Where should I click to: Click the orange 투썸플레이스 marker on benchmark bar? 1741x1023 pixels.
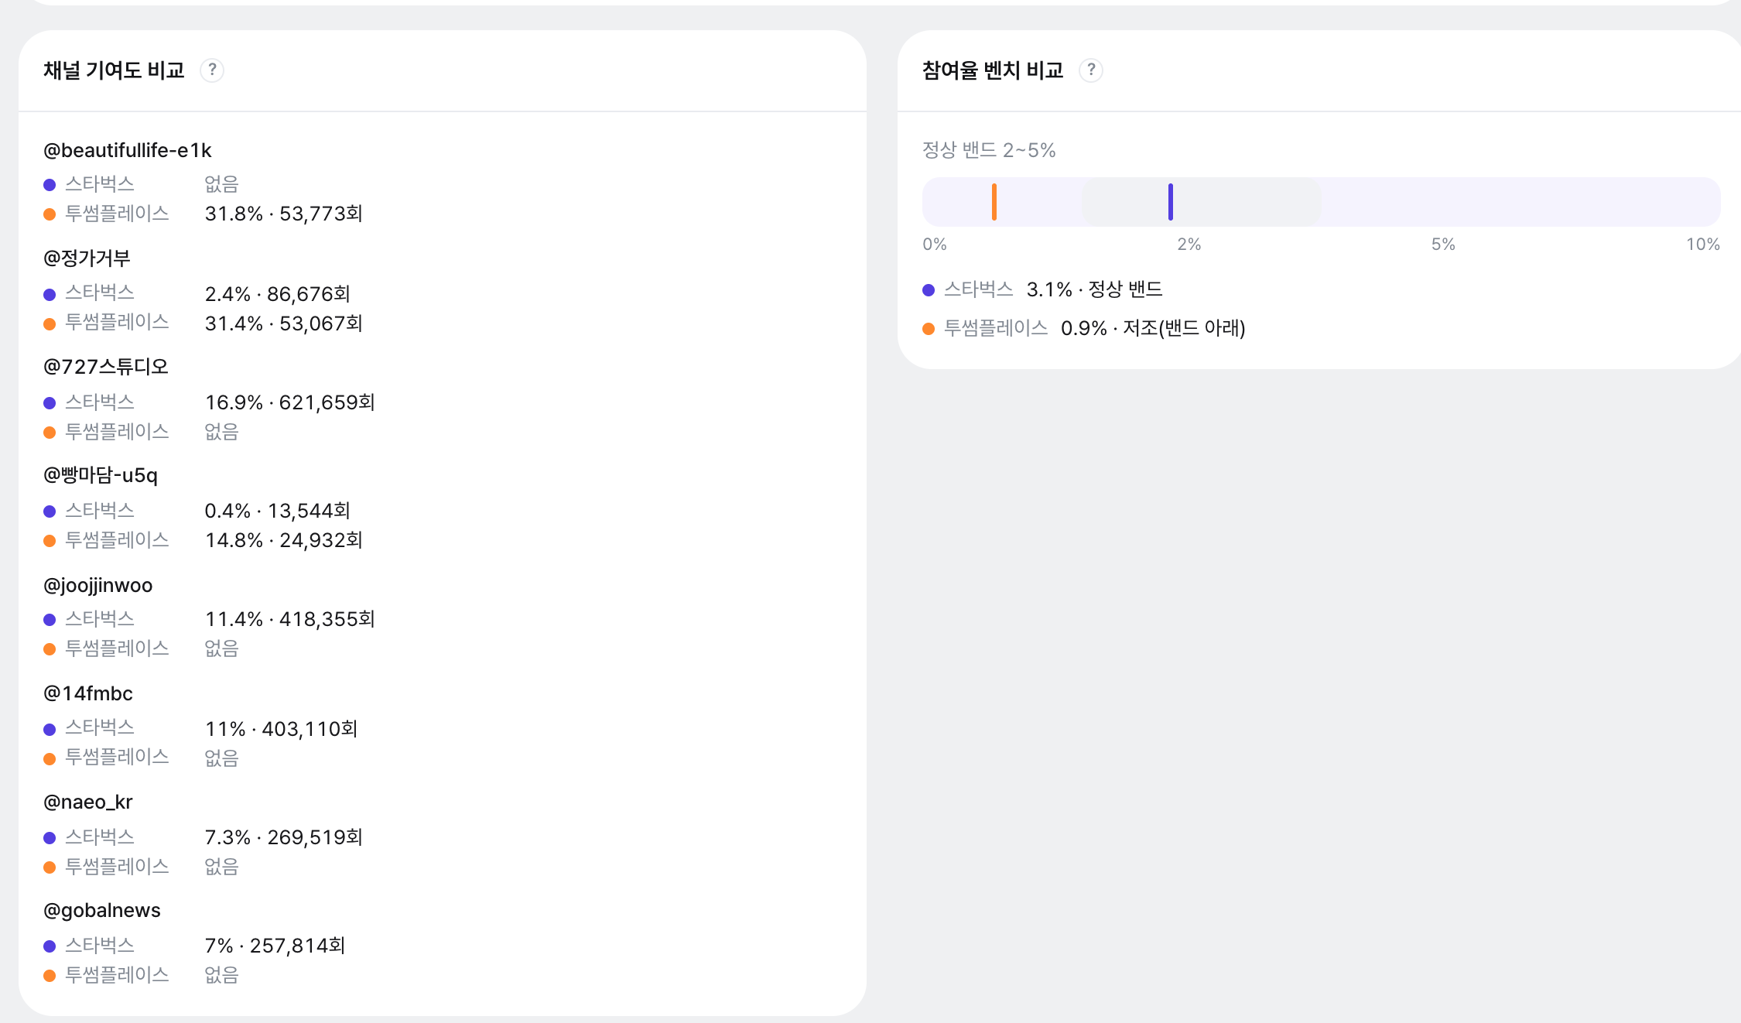coord(994,202)
